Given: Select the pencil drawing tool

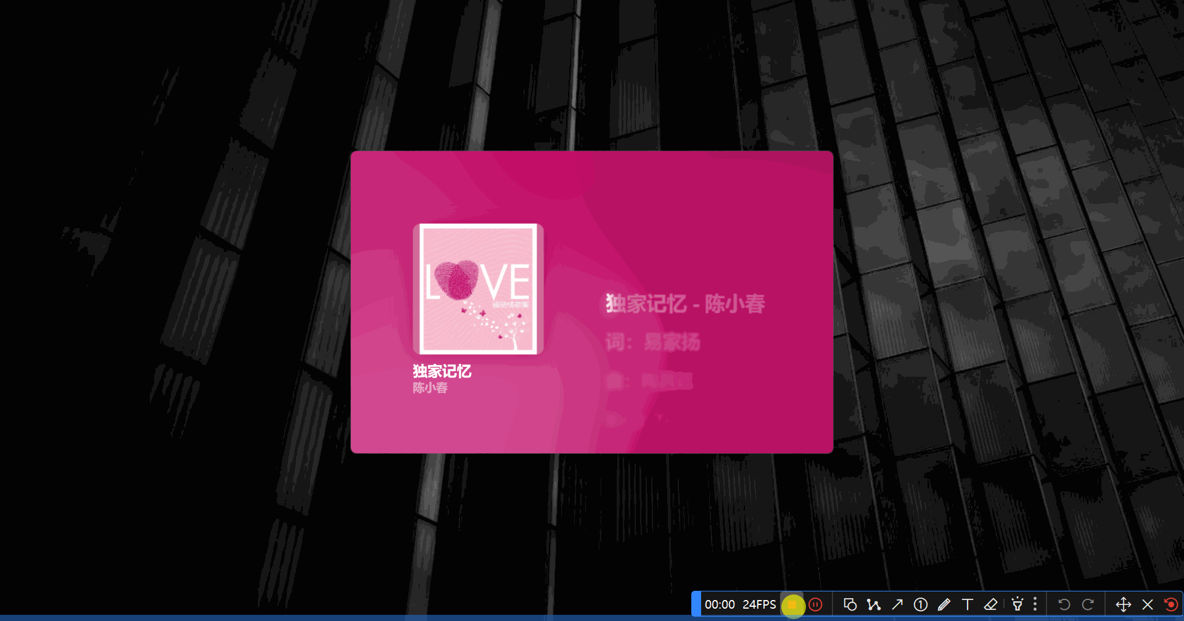Looking at the screenshot, I should pos(944,604).
